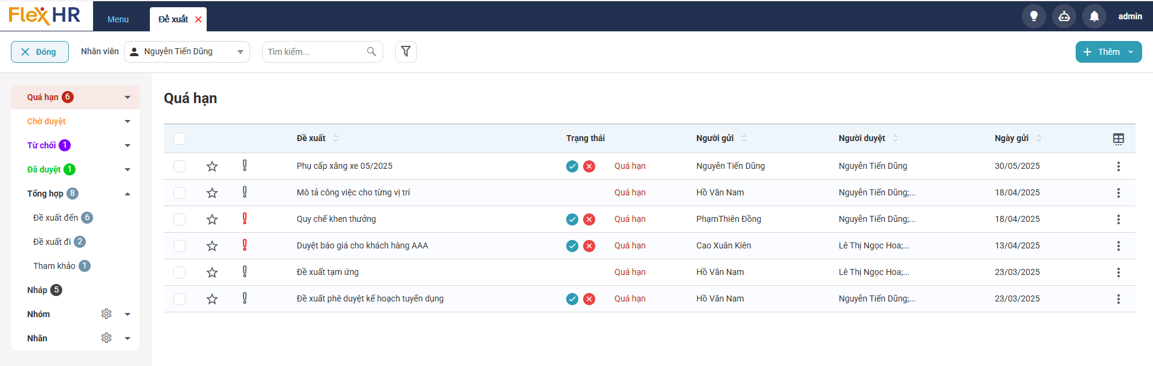
Task: Open the Menu tab
Action: point(118,19)
